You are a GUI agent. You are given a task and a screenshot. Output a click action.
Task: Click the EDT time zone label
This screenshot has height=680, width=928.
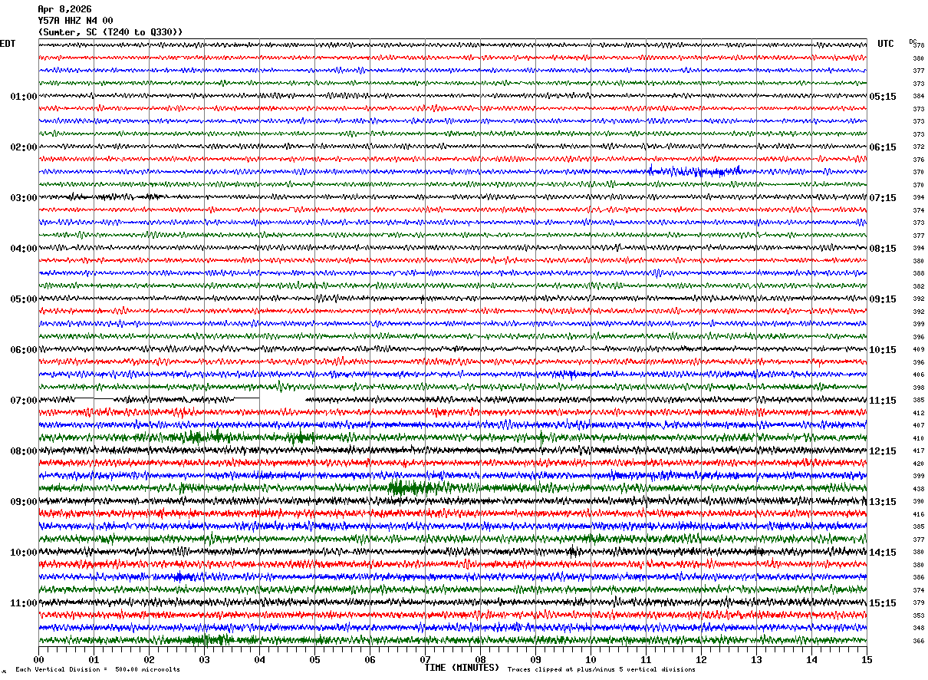(8, 44)
